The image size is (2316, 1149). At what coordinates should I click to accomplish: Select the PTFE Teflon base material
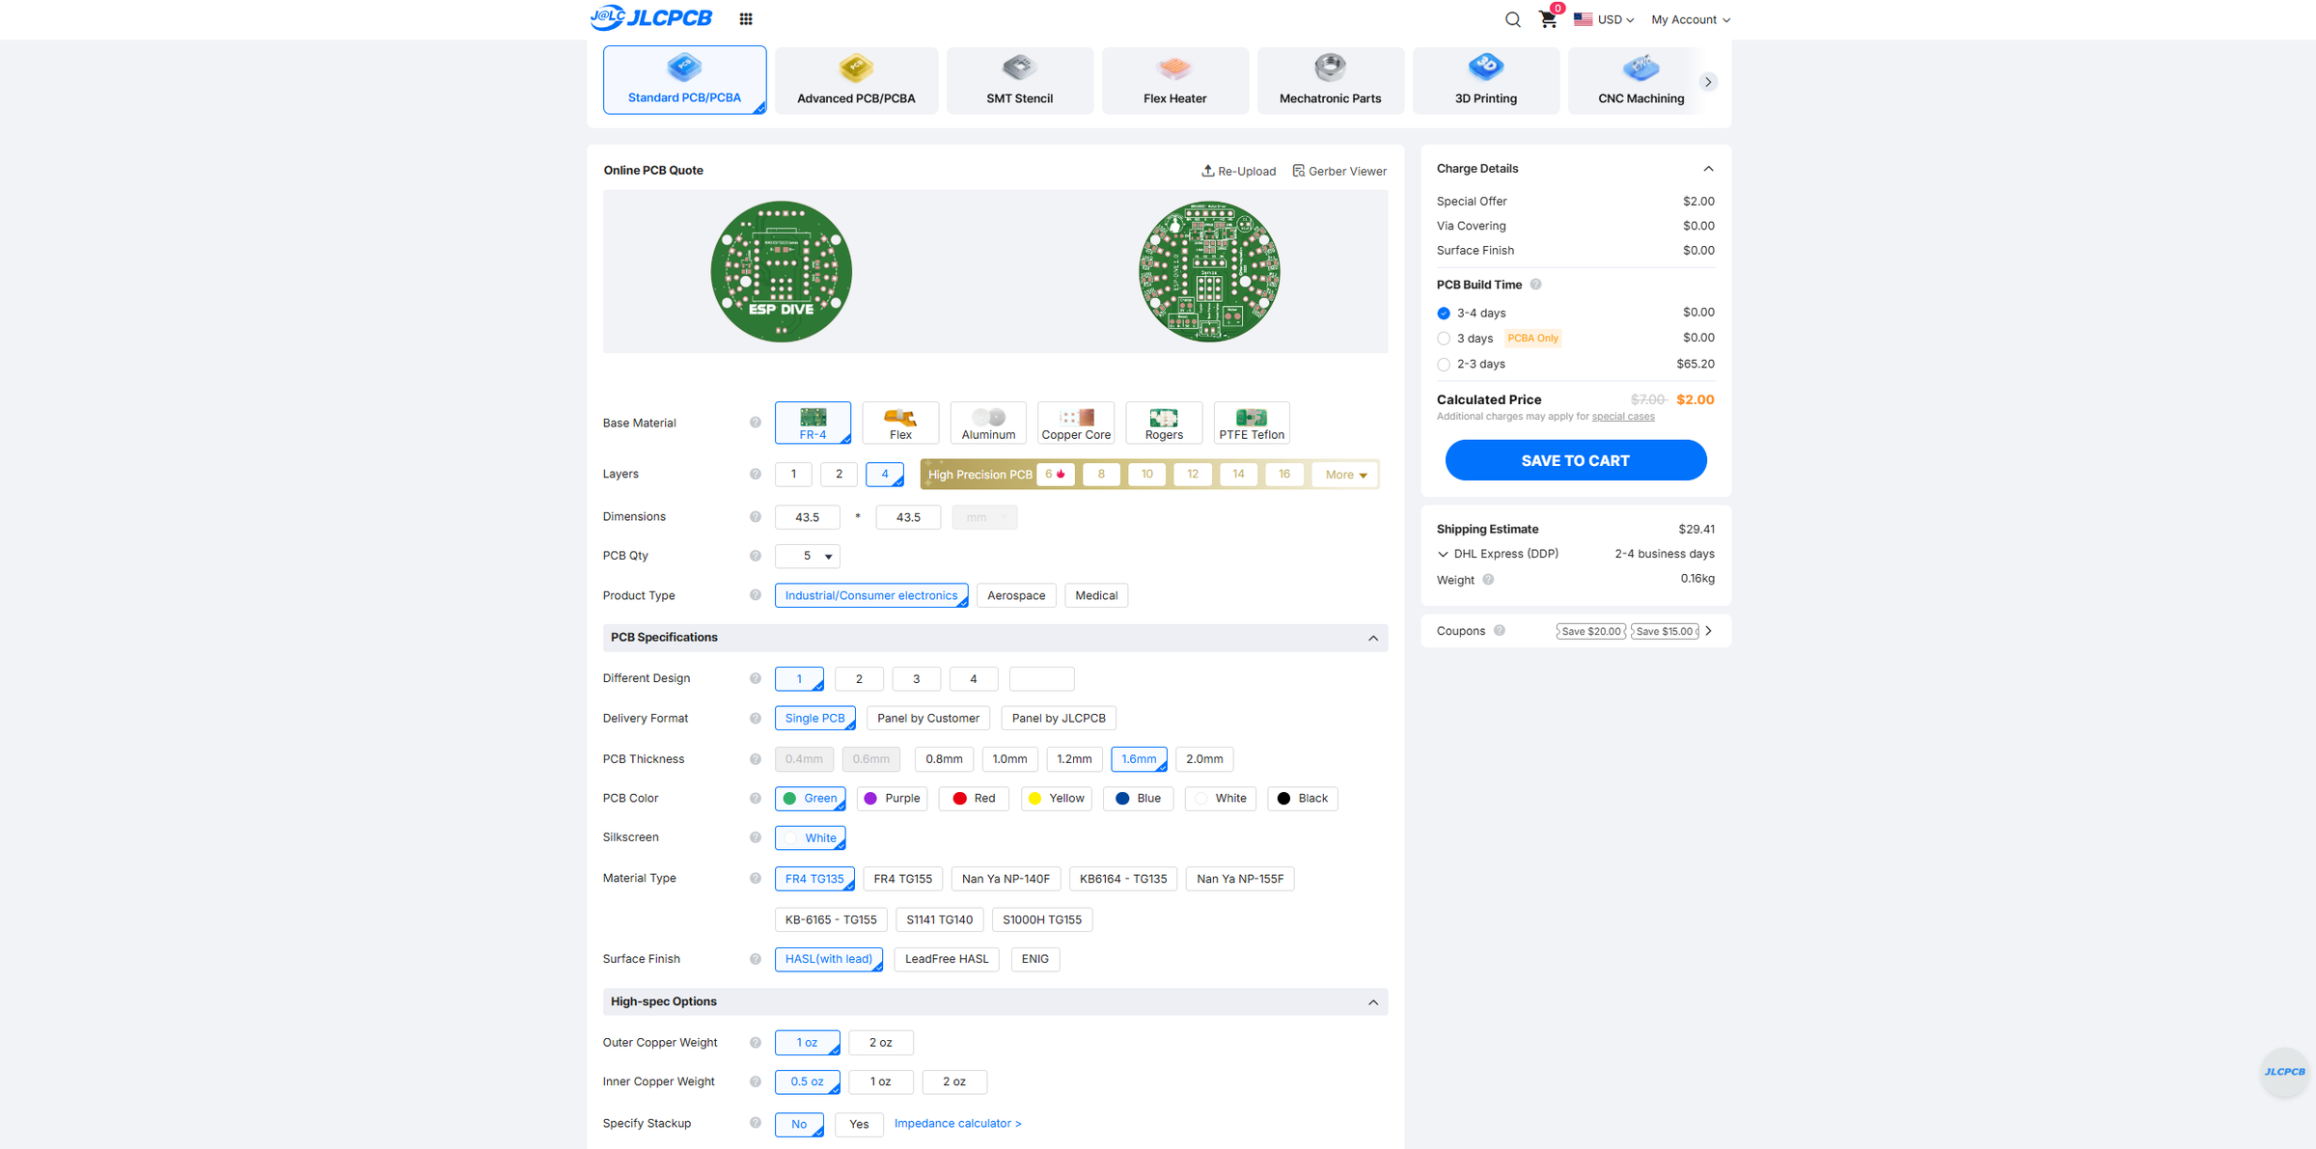(x=1252, y=423)
